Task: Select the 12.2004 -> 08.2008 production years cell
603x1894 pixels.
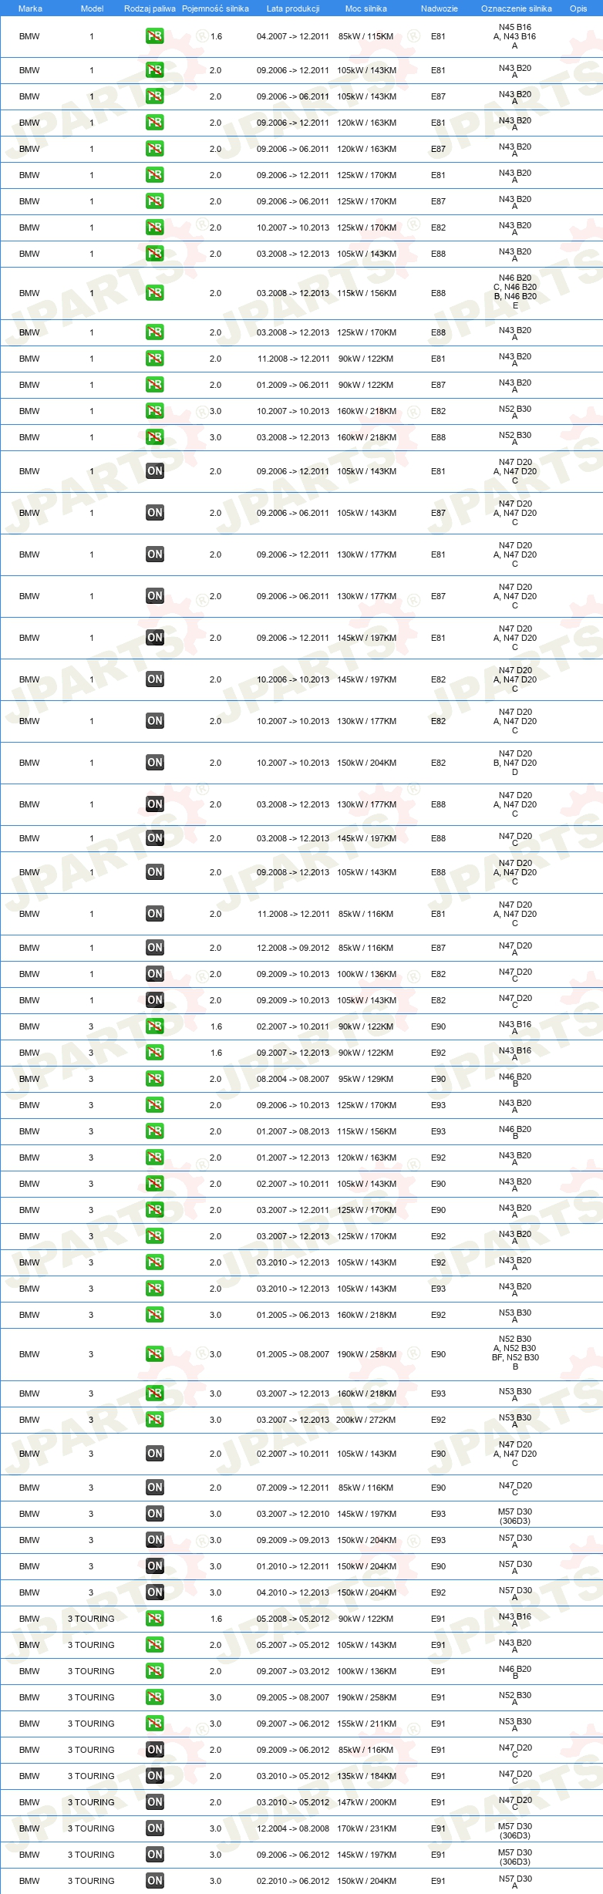Action: coord(293,1828)
